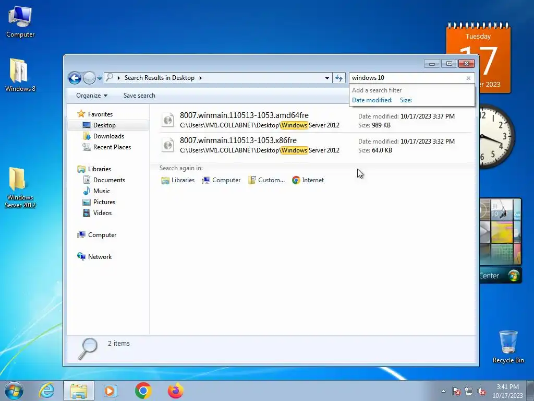Screen dimensions: 534x401
Task: Click the search magnifier icon in address bar
Action: pyautogui.click(x=110, y=77)
